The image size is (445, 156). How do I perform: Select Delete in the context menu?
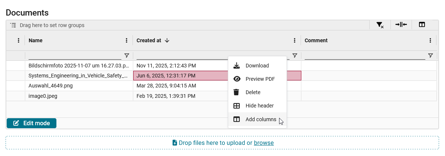[x=253, y=92]
